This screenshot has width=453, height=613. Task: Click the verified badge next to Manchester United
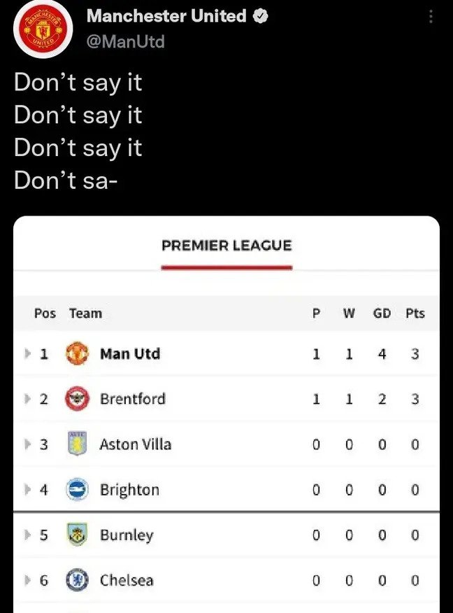pyautogui.click(x=261, y=16)
